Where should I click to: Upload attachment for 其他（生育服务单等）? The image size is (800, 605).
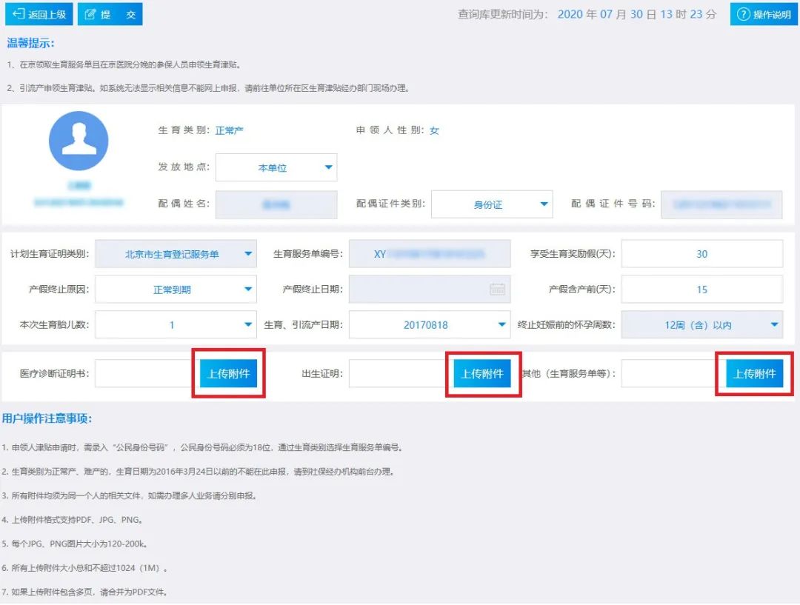pos(754,374)
